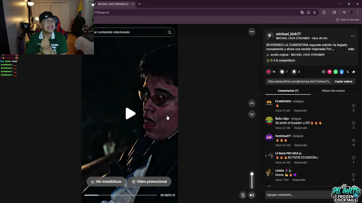Reply to the Livisita comment
Screen dimensions: 362x203
click(x=299, y=180)
